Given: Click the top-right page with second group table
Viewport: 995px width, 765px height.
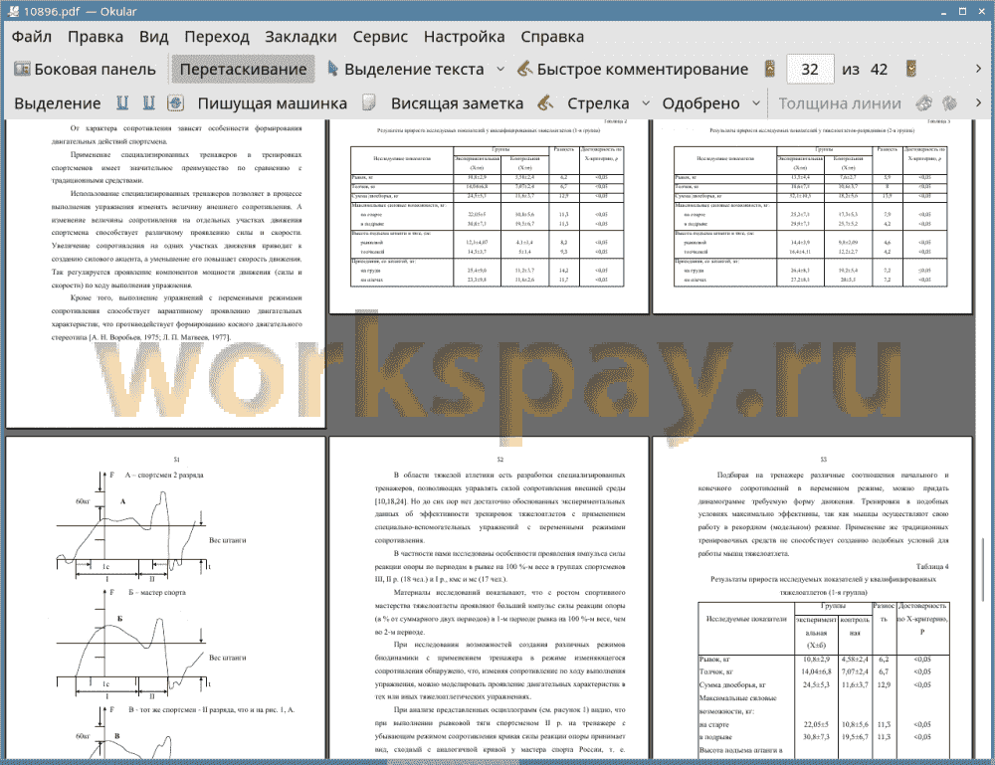Looking at the screenshot, I should tap(812, 216).
